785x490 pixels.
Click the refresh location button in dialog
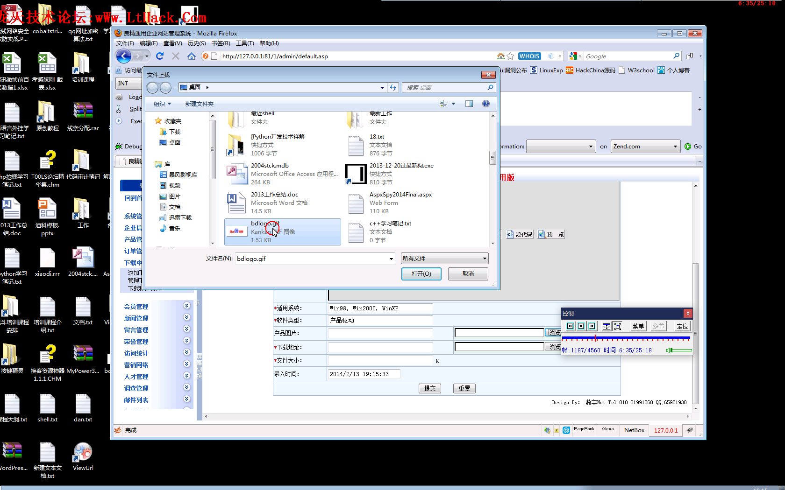click(x=393, y=87)
